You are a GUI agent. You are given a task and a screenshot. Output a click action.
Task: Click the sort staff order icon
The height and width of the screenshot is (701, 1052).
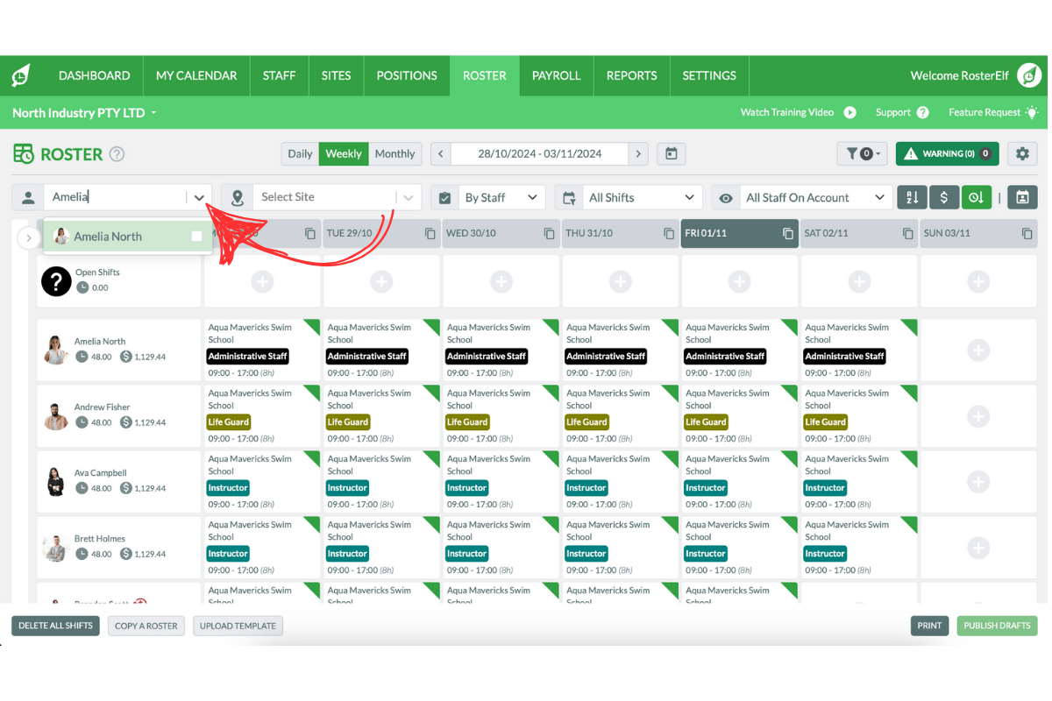coord(912,197)
